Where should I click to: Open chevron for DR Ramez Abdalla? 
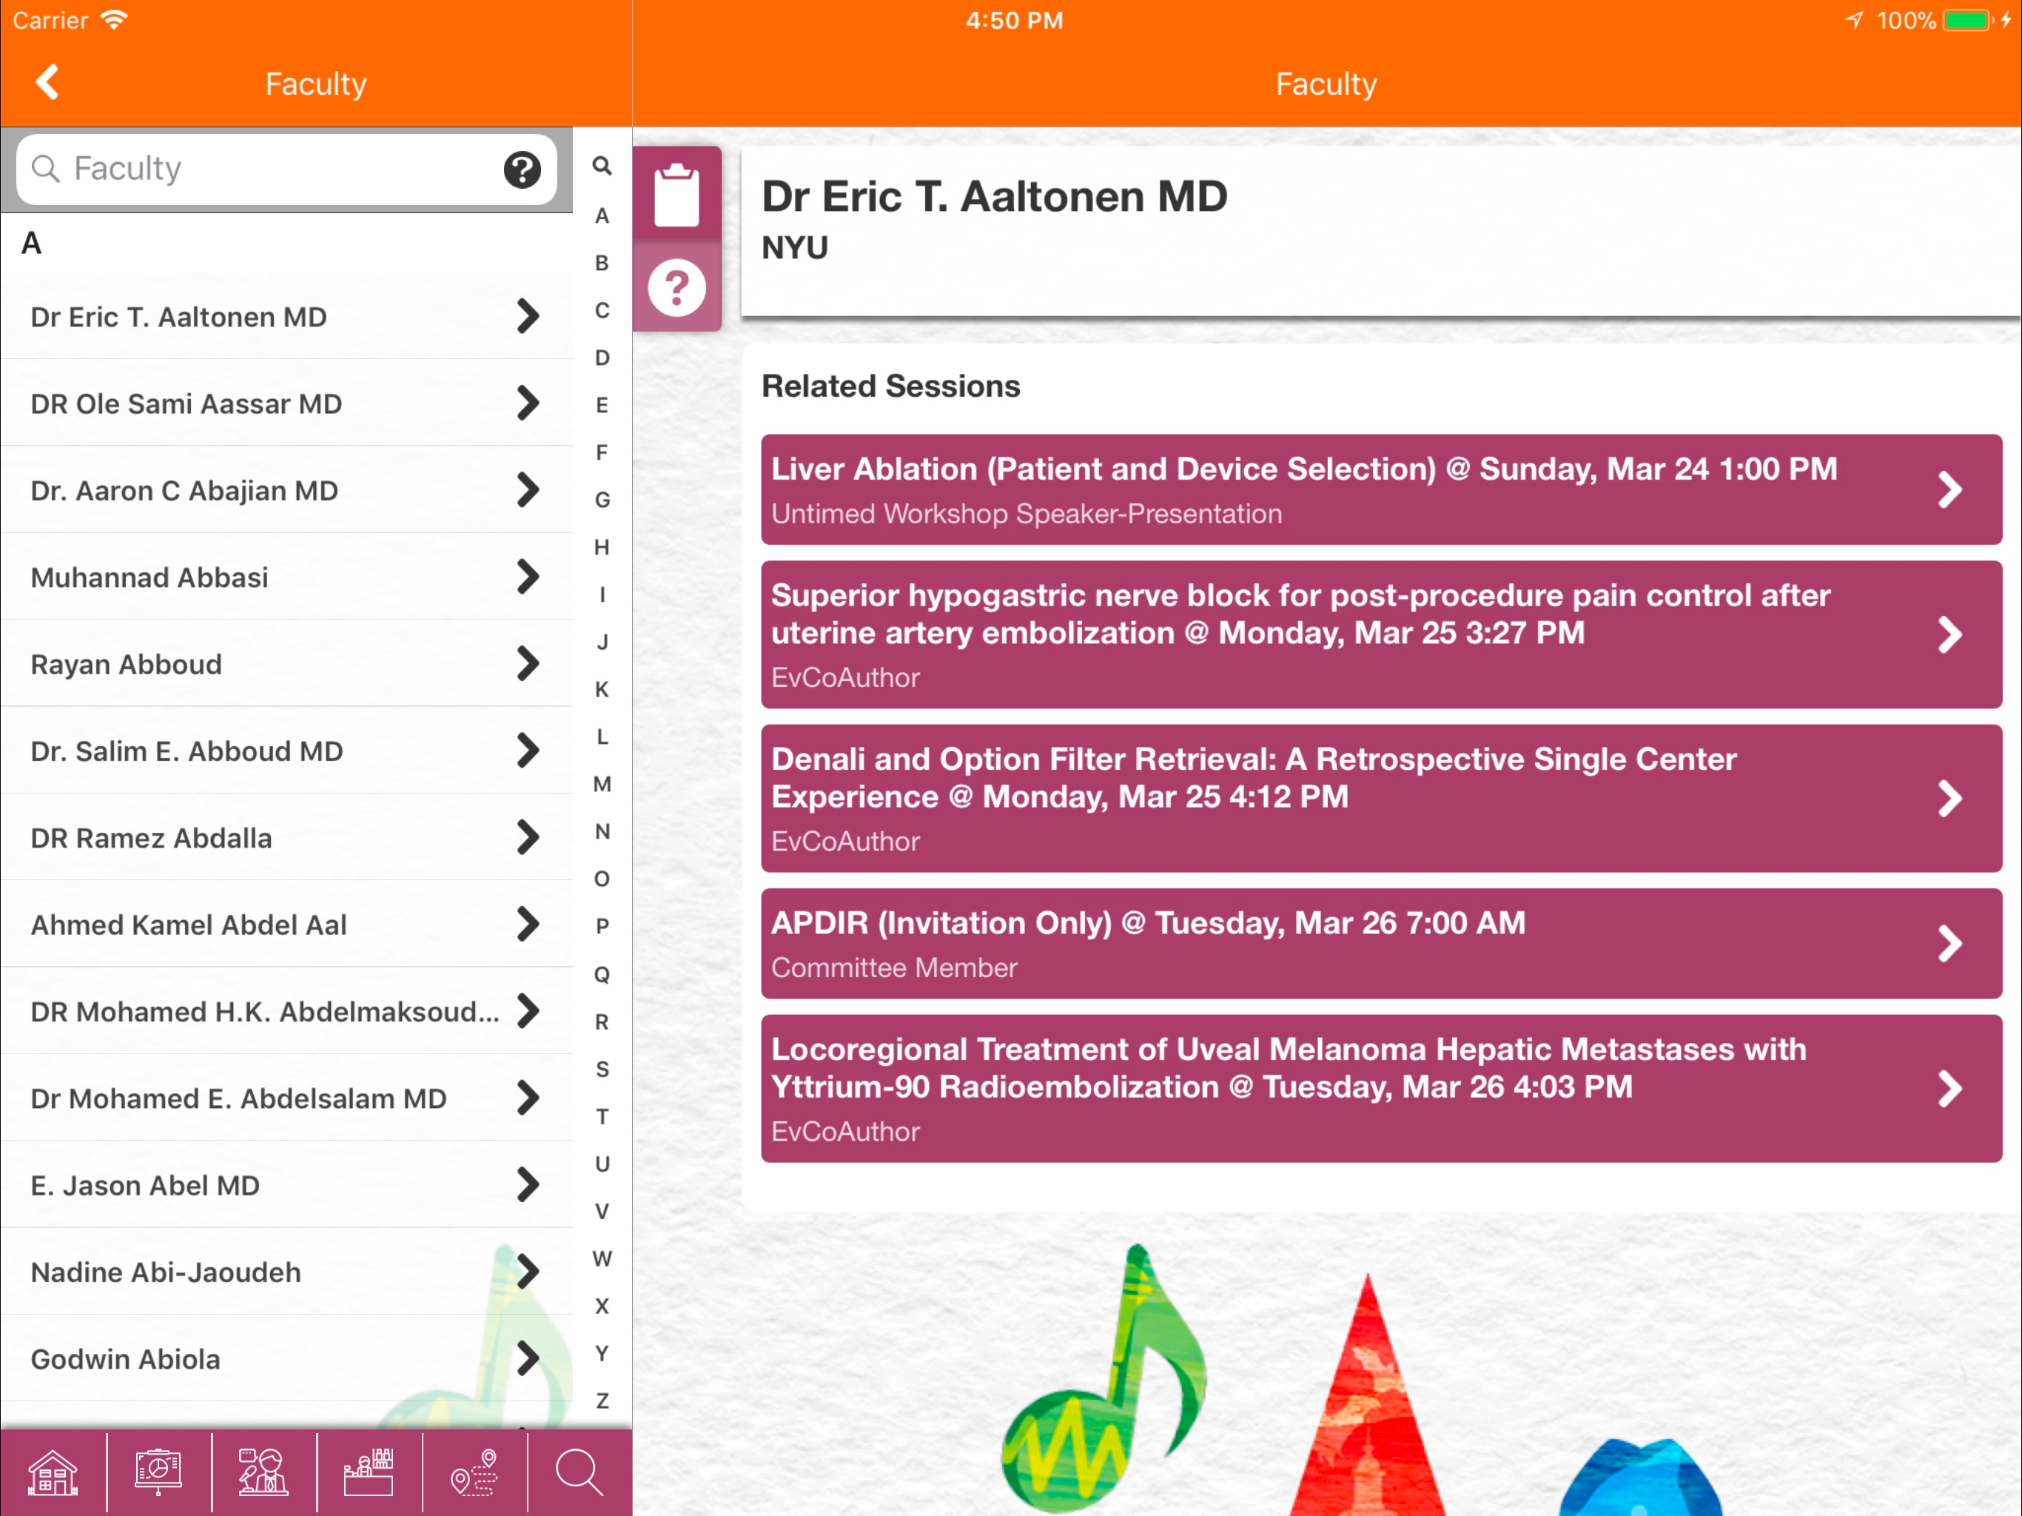point(528,837)
